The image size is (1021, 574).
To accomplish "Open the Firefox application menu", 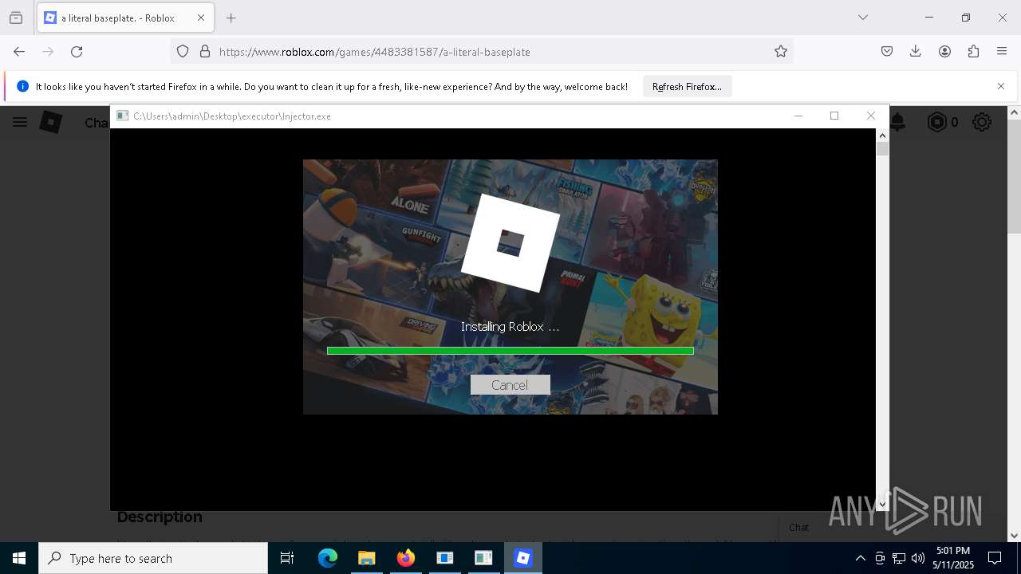I will click(1002, 51).
